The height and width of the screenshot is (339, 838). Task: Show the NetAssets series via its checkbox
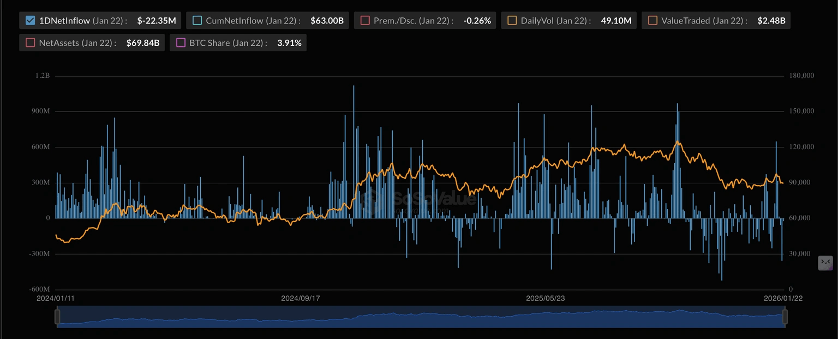coord(30,43)
